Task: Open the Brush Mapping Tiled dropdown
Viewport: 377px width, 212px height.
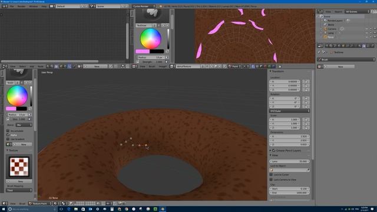Action: 19,190
